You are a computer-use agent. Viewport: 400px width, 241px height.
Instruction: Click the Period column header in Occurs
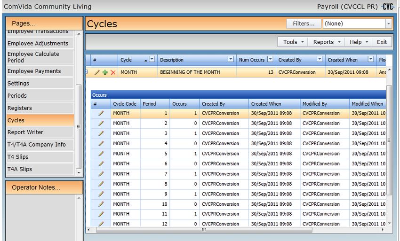[x=155, y=104]
